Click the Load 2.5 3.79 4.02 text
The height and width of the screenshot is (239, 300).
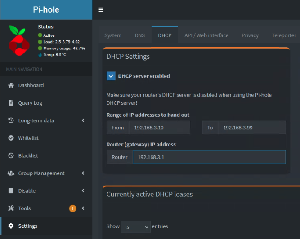pyautogui.click(x=62, y=42)
